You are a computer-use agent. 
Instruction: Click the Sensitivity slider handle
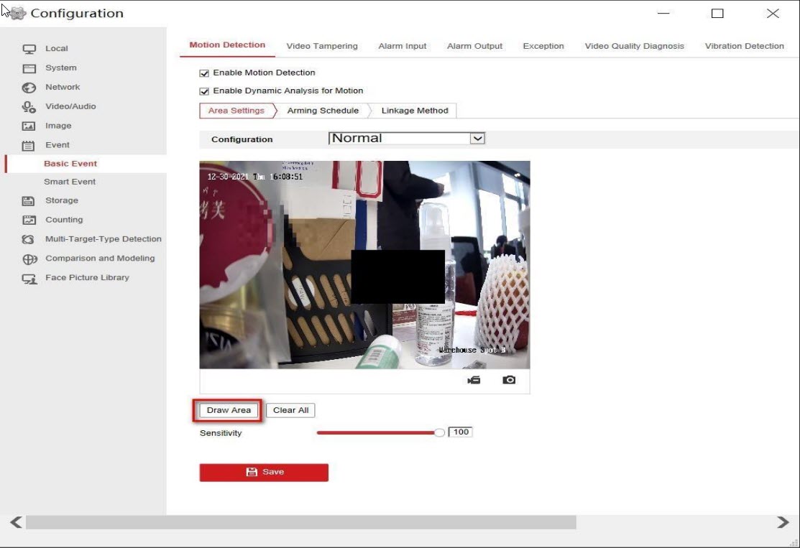440,432
